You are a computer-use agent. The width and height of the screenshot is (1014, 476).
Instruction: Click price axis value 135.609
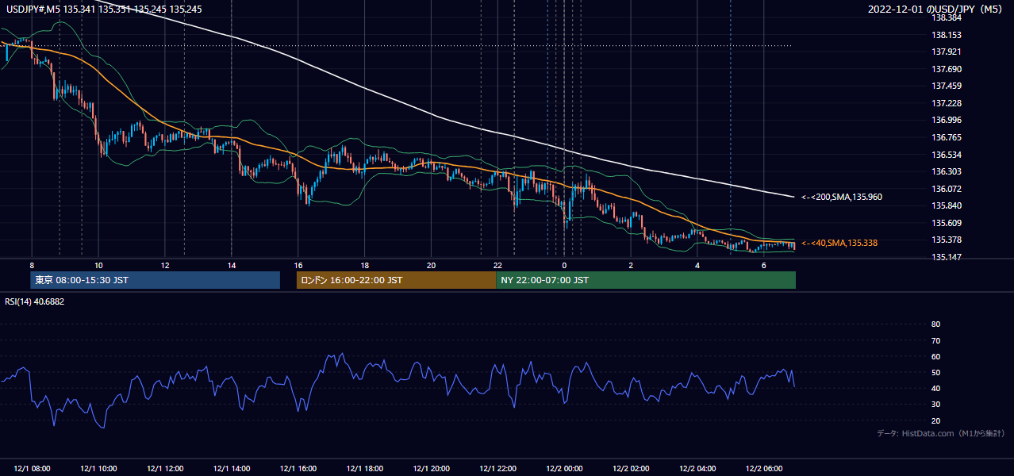tap(947, 223)
